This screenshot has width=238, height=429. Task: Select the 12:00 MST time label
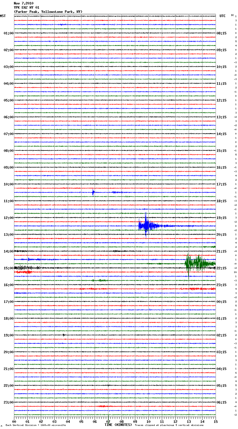click(9, 218)
